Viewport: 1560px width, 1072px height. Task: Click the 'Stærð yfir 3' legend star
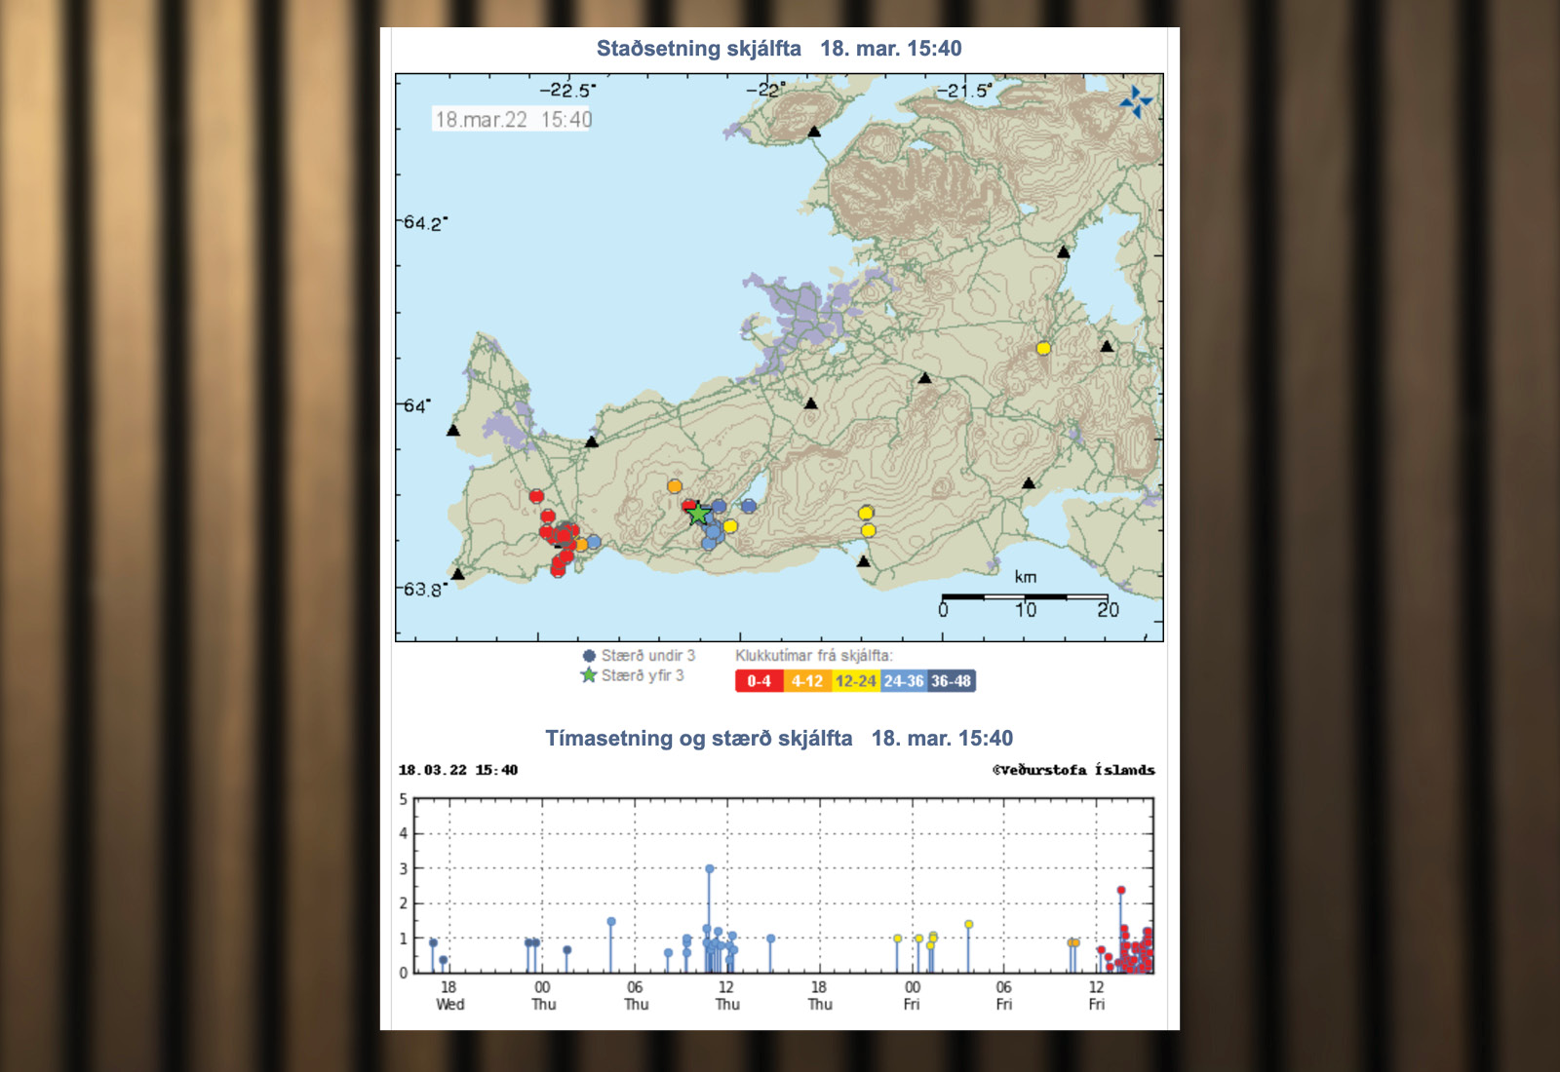coord(588,674)
